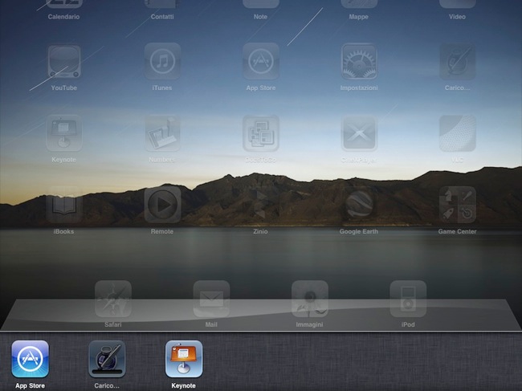The width and height of the screenshot is (522, 391).
Task: Tap the Note label
Action: 260,17
